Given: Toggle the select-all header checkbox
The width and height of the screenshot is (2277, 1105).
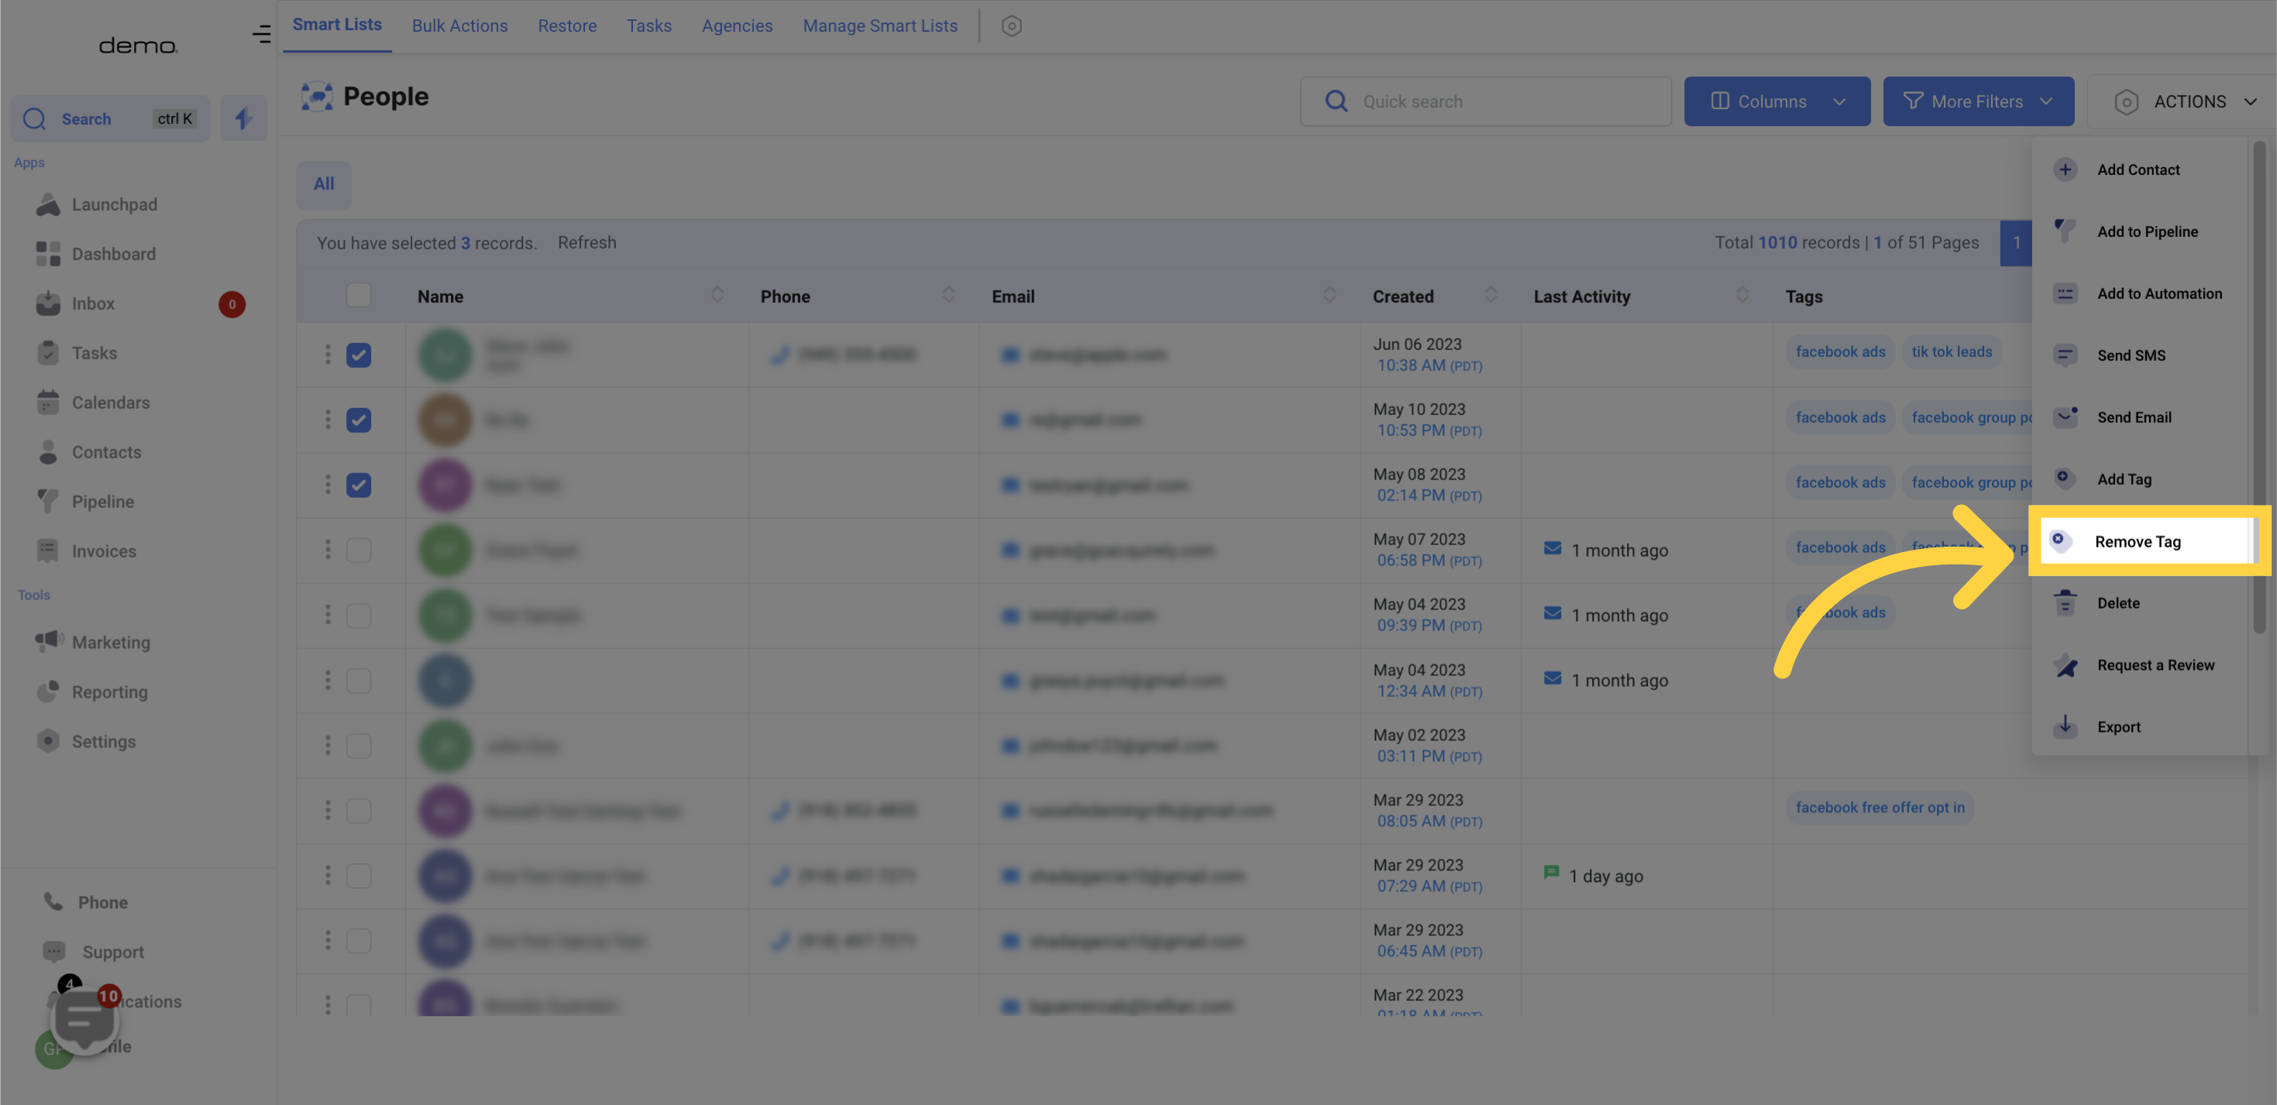Looking at the screenshot, I should tap(358, 295).
